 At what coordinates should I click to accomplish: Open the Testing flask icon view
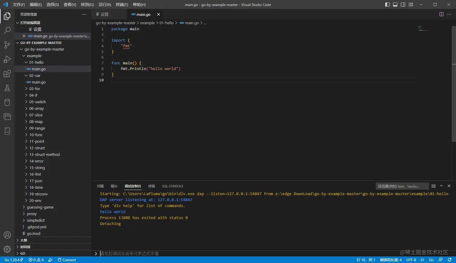point(7,88)
